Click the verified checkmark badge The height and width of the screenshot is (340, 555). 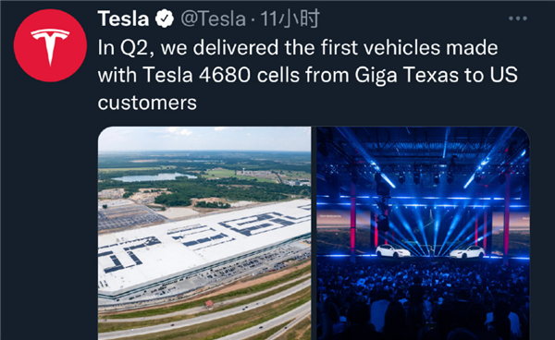click(165, 18)
